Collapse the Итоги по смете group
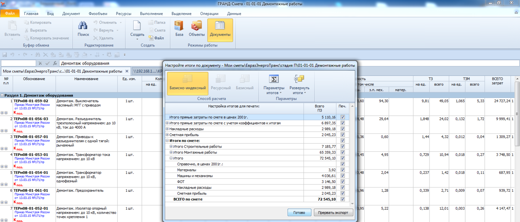Image resolution: width=520 pixels, height=222 pixels. click(168, 141)
